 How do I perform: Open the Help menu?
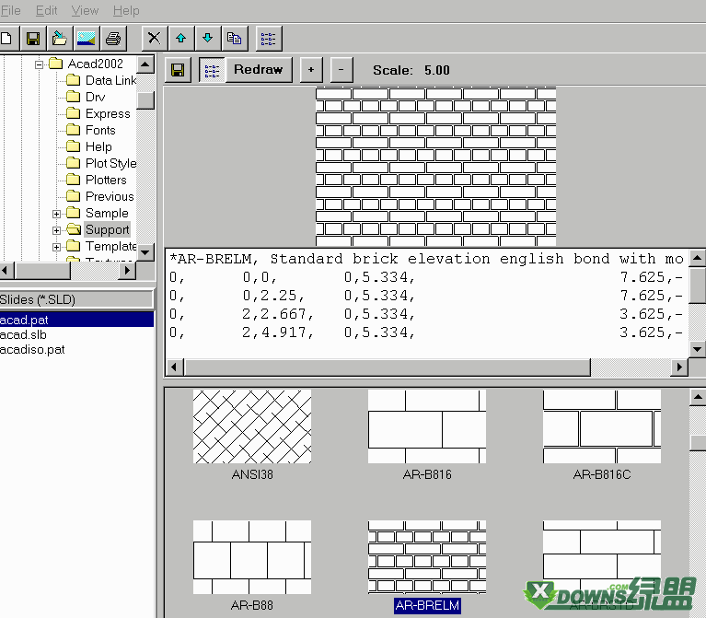point(126,10)
